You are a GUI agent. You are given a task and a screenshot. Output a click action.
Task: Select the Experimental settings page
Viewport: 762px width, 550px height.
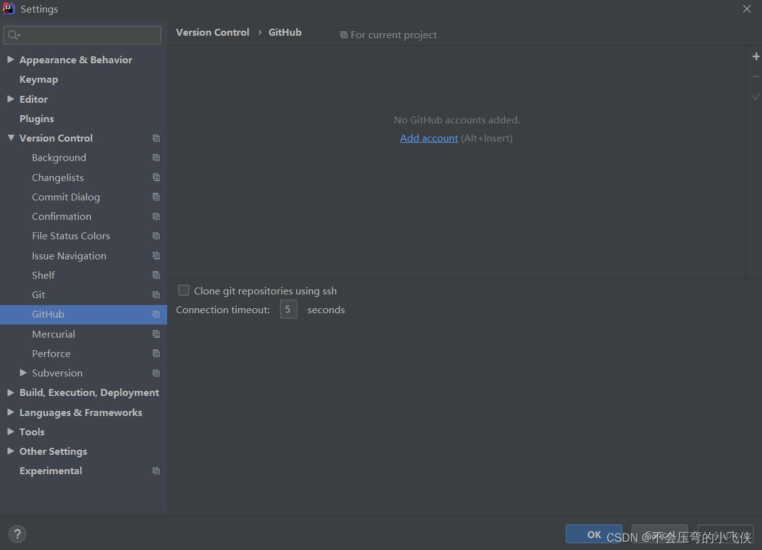click(x=51, y=471)
